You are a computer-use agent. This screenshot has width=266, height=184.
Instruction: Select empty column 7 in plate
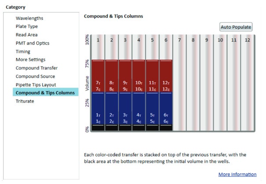coord(180,83)
